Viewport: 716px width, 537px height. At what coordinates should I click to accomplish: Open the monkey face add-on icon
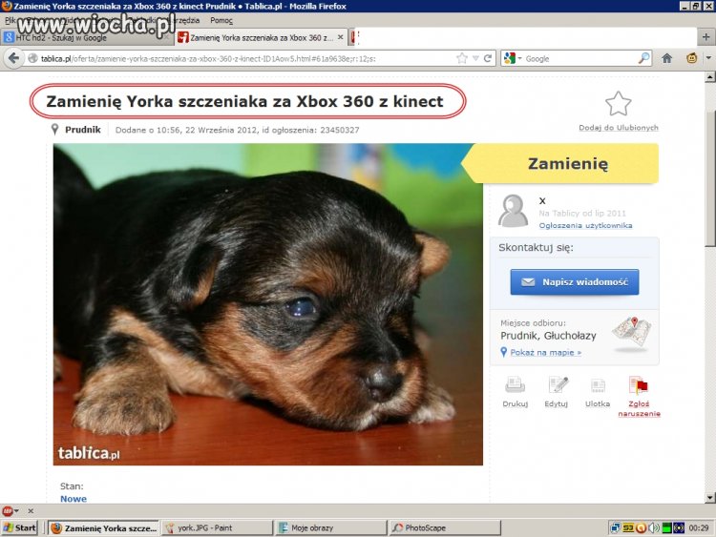[692, 58]
